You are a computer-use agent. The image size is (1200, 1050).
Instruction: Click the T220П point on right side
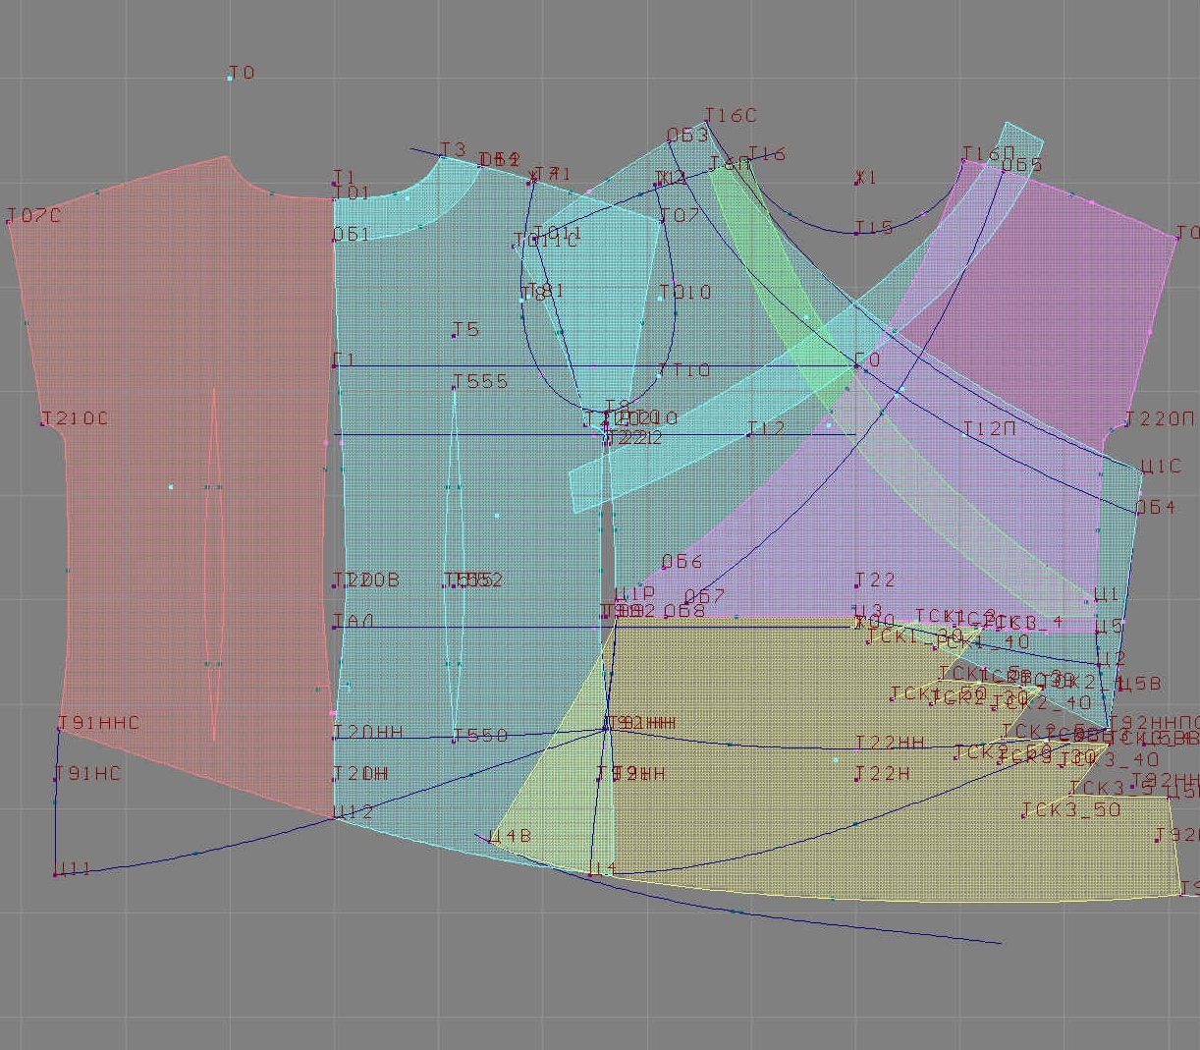coord(1126,425)
